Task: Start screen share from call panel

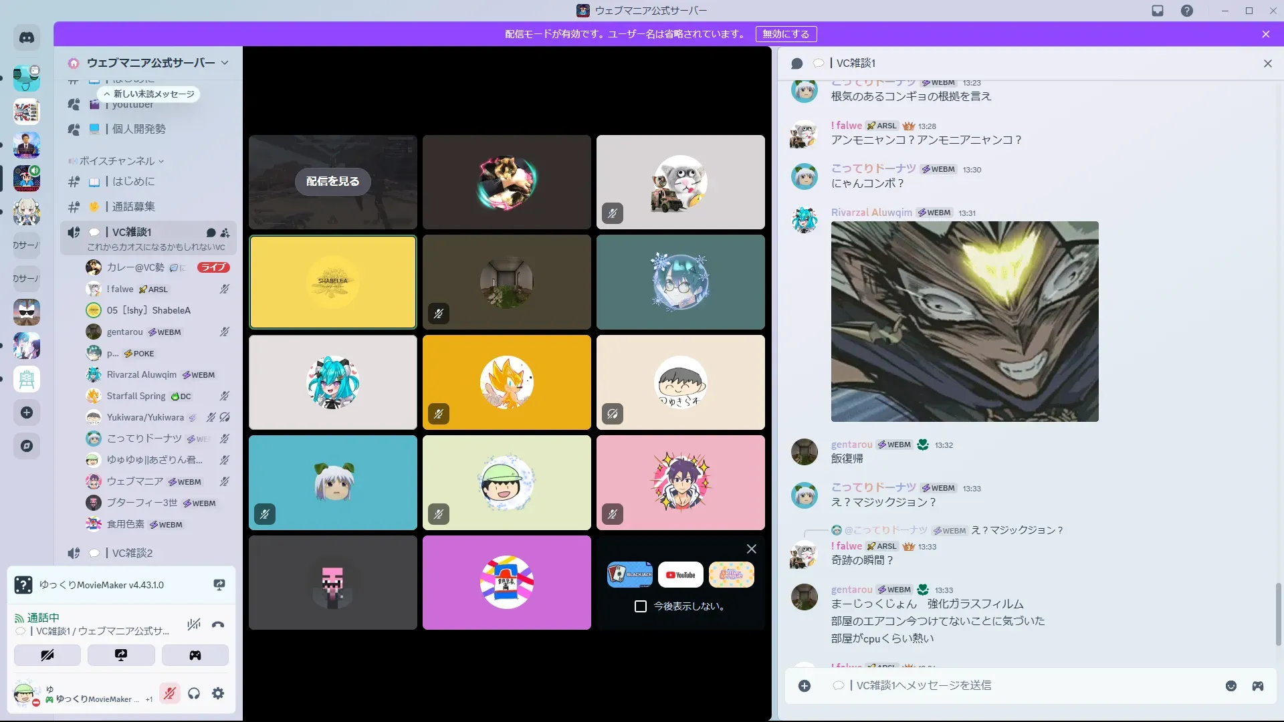Action: [121, 655]
